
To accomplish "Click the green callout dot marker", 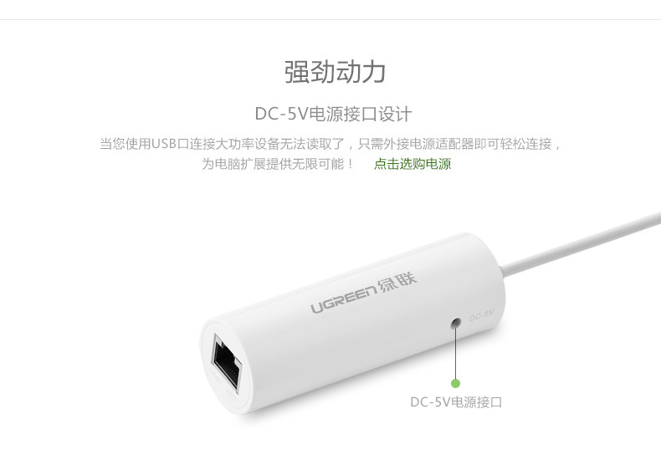I will click(455, 383).
